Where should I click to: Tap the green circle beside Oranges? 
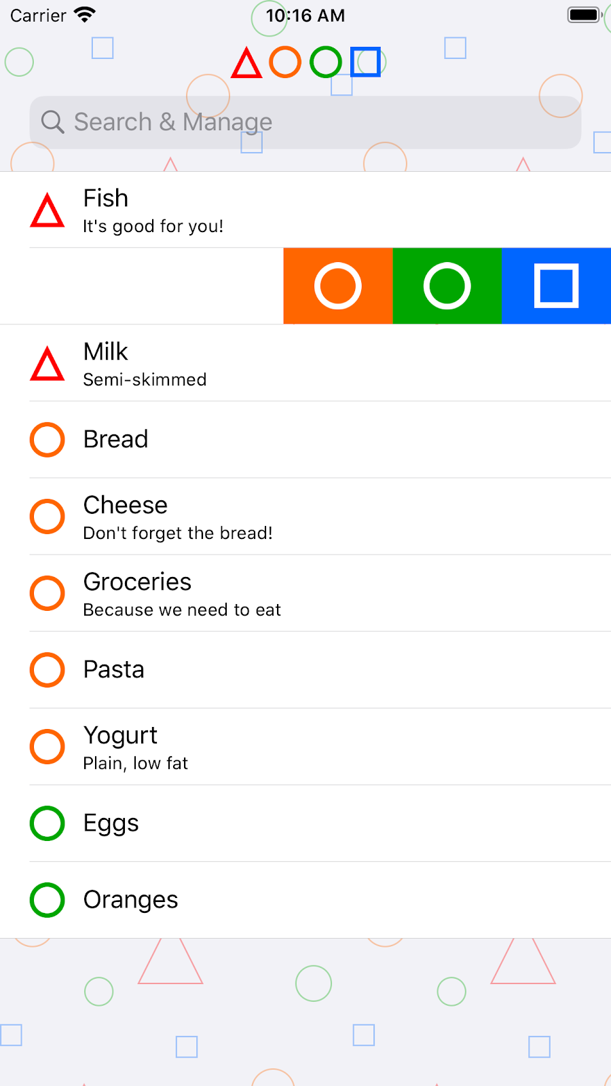coord(48,900)
